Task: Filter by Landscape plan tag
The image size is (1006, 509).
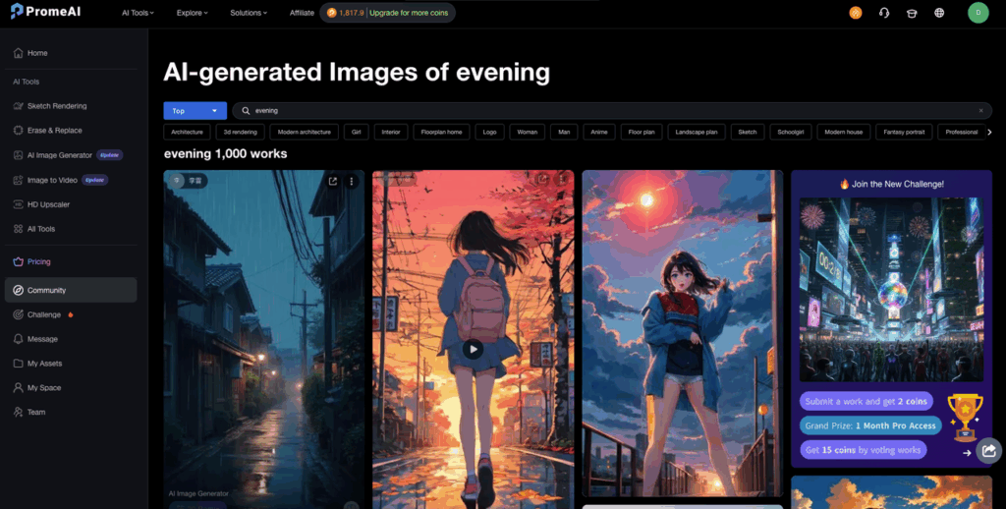Action: (697, 133)
